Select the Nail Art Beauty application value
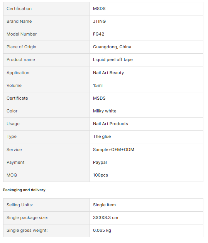 click(108, 73)
